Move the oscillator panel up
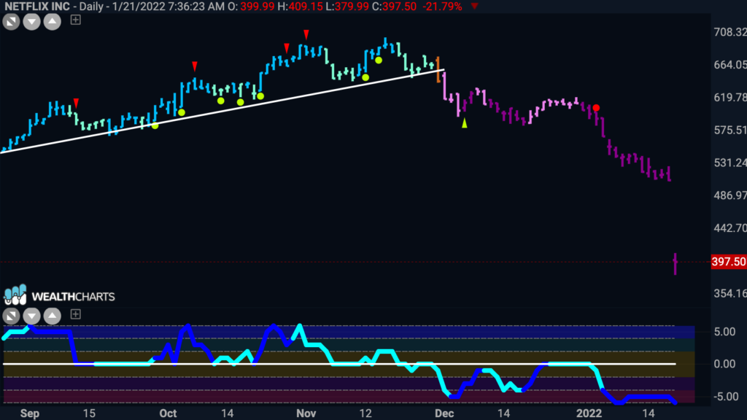 52,316
